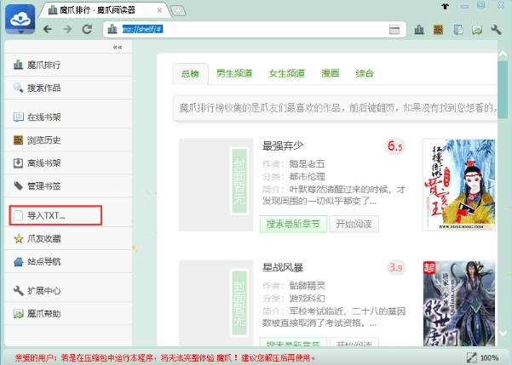
Task: Click 搜索最新章节 for 最强弃少
Action: tap(291, 225)
